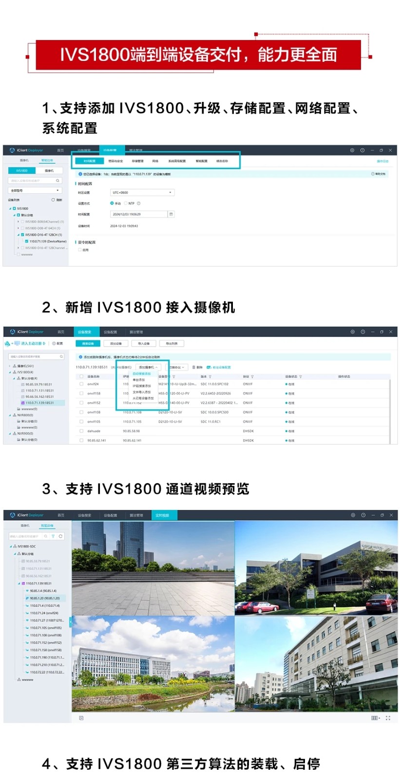400x780 pixels.
Task: Click the 导入设备 button
Action: [x=143, y=344]
